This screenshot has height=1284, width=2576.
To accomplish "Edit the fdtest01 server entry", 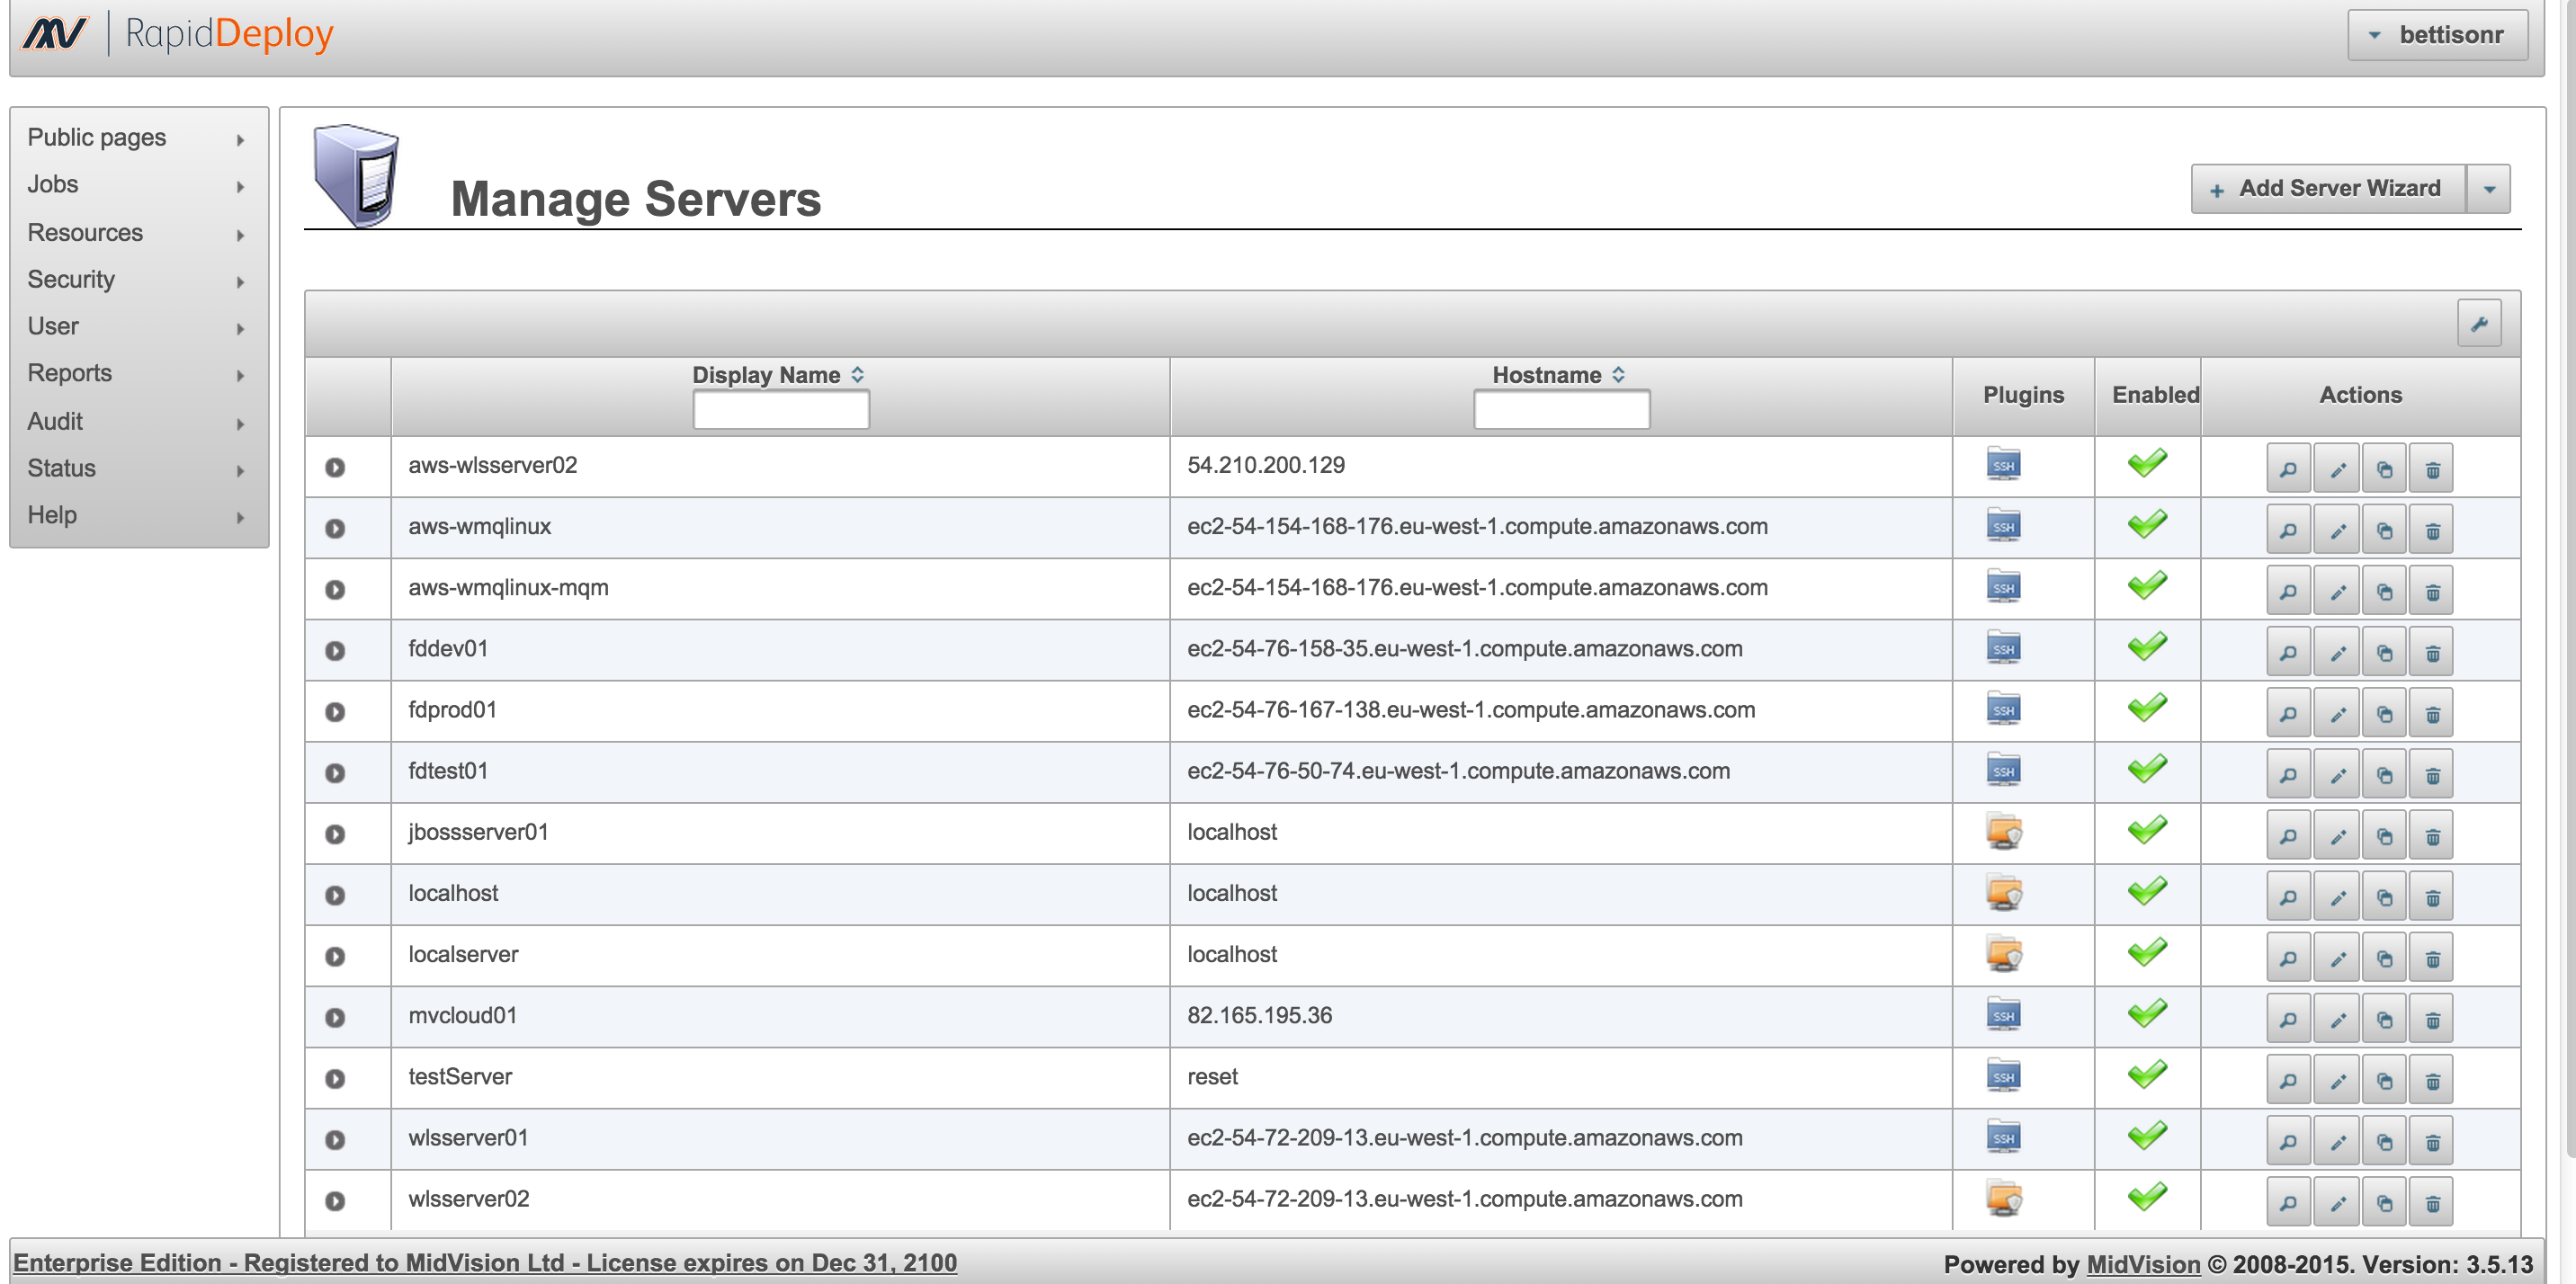I will tap(2337, 774).
